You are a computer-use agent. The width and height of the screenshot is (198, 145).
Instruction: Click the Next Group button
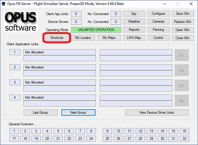pyautogui.click(x=78, y=113)
